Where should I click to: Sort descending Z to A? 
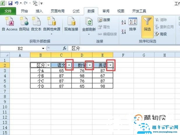[x=124, y=32]
